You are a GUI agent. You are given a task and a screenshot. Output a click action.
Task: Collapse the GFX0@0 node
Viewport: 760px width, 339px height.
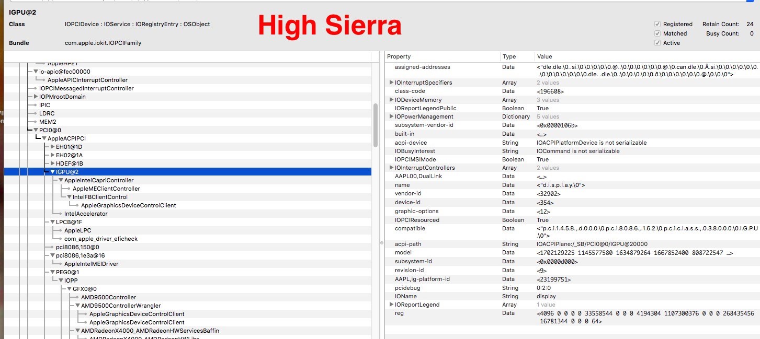[x=69, y=289]
